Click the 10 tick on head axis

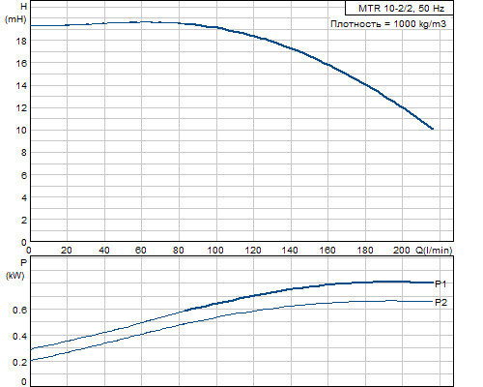pyautogui.click(x=21, y=131)
